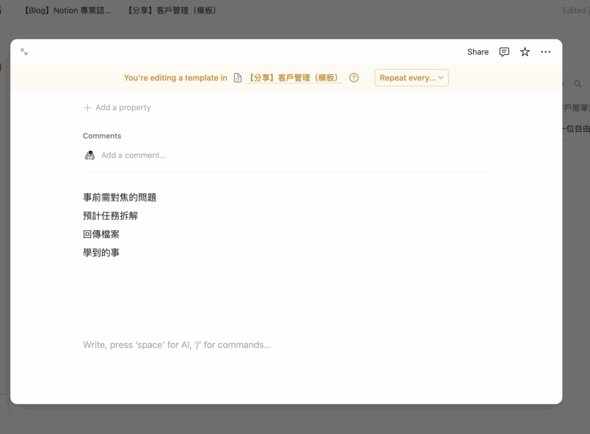Click the 事前需對焦的問題 text line
The image size is (590, 434).
(120, 197)
